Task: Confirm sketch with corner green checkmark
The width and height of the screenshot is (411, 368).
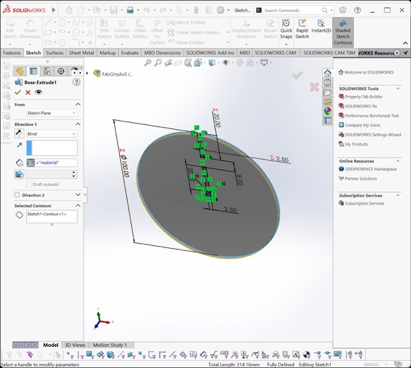Action: pyautogui.click(x=297, y=76)
